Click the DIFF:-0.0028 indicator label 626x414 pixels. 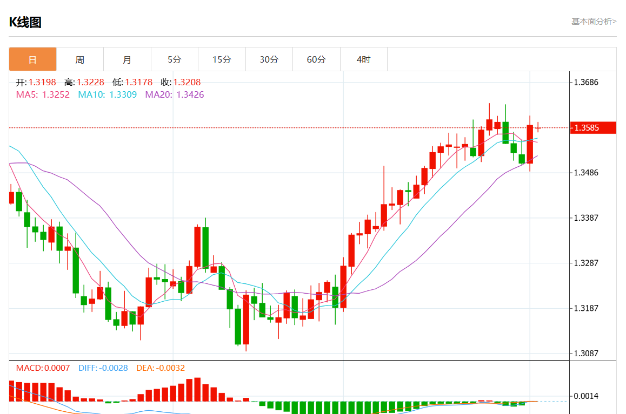103,368
